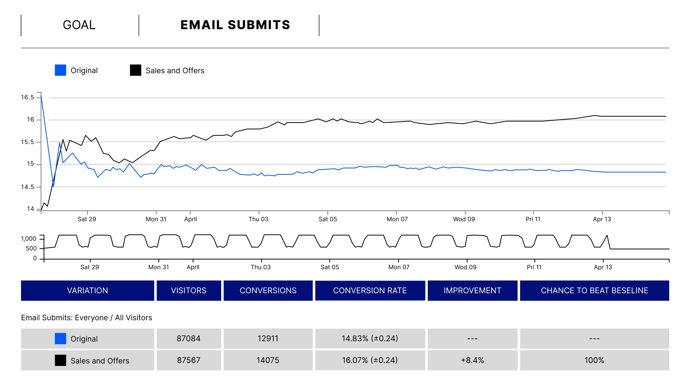The image size is (694, 390).
Task: Click the IMPROVEMENT column header
Action: pos(472,291)
